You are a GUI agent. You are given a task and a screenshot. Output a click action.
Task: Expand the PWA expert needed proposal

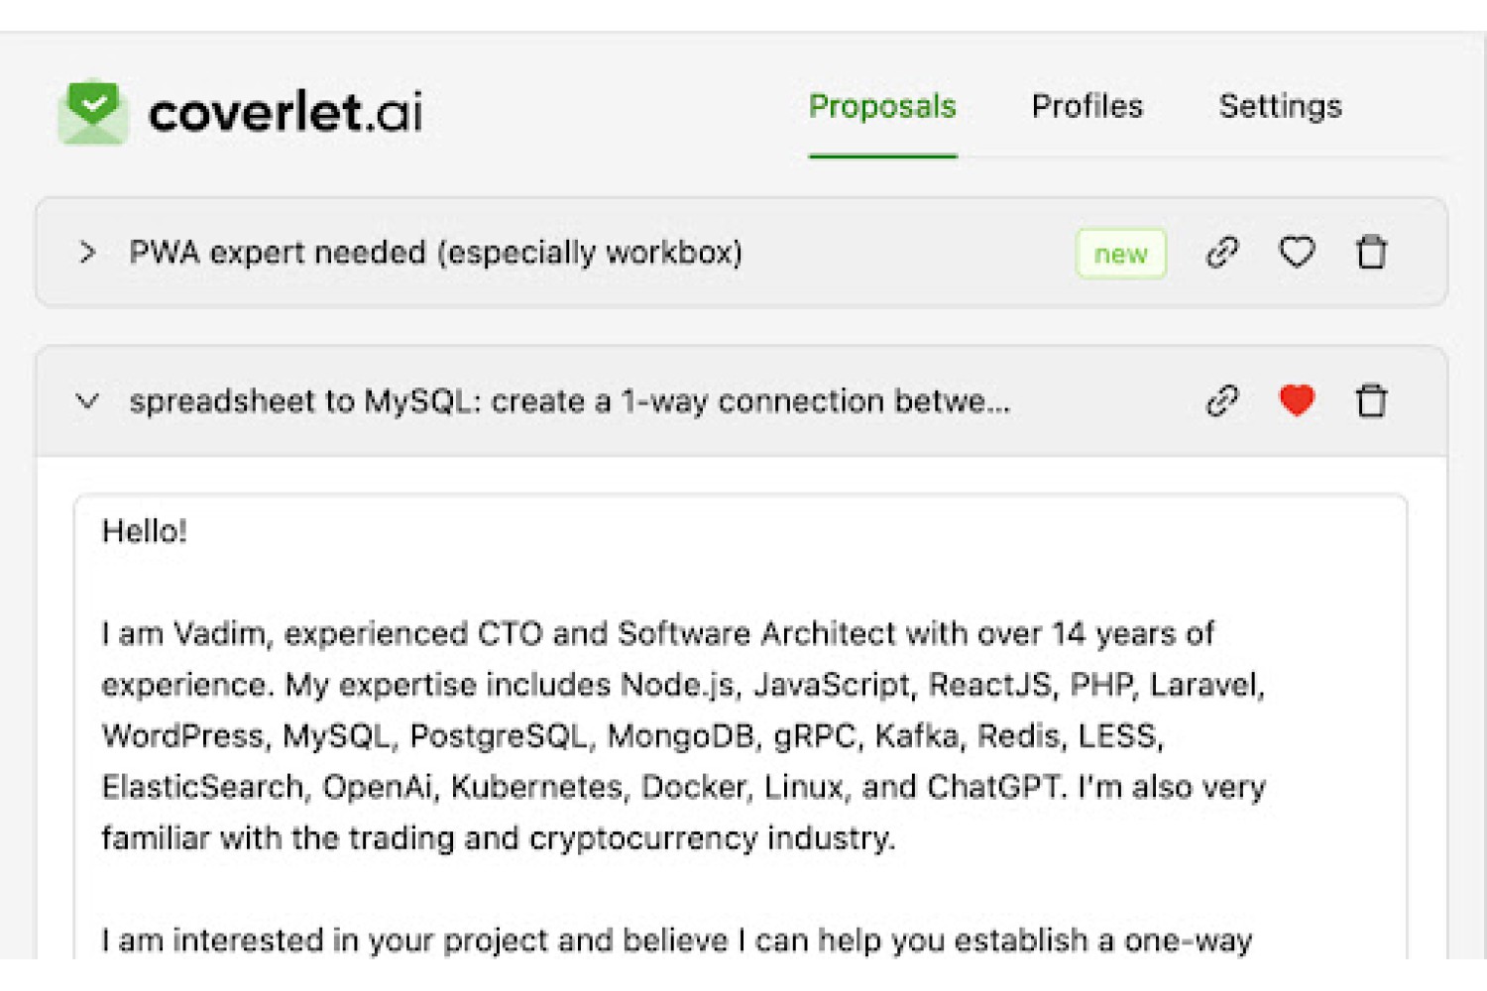click(x=87, y=253)
